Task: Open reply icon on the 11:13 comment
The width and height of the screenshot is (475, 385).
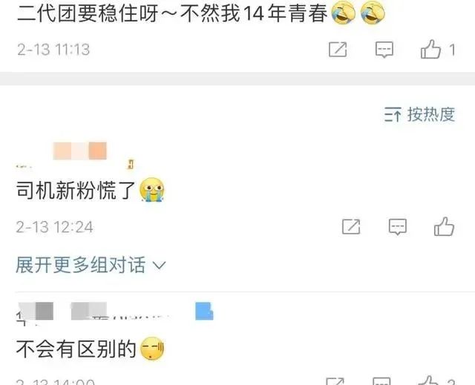Action: click(x=384, y=50)
